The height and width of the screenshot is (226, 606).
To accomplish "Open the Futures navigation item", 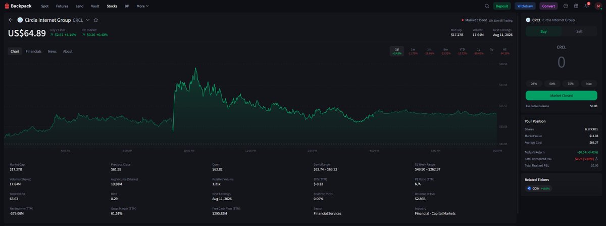I will (62, 6).
